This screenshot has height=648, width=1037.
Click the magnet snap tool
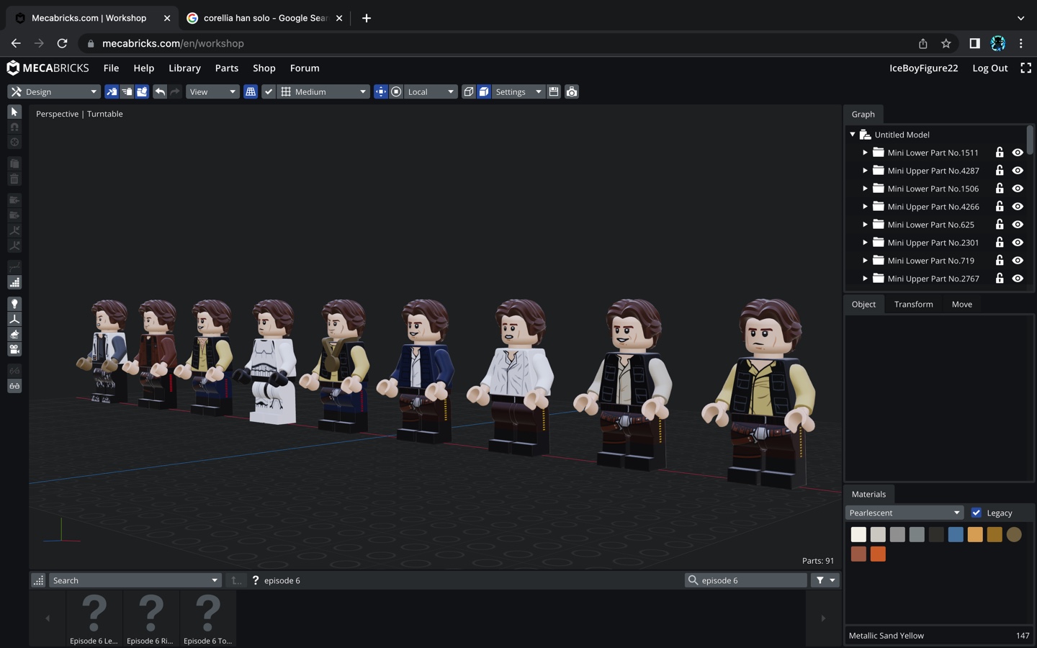[x=14, y=127]
